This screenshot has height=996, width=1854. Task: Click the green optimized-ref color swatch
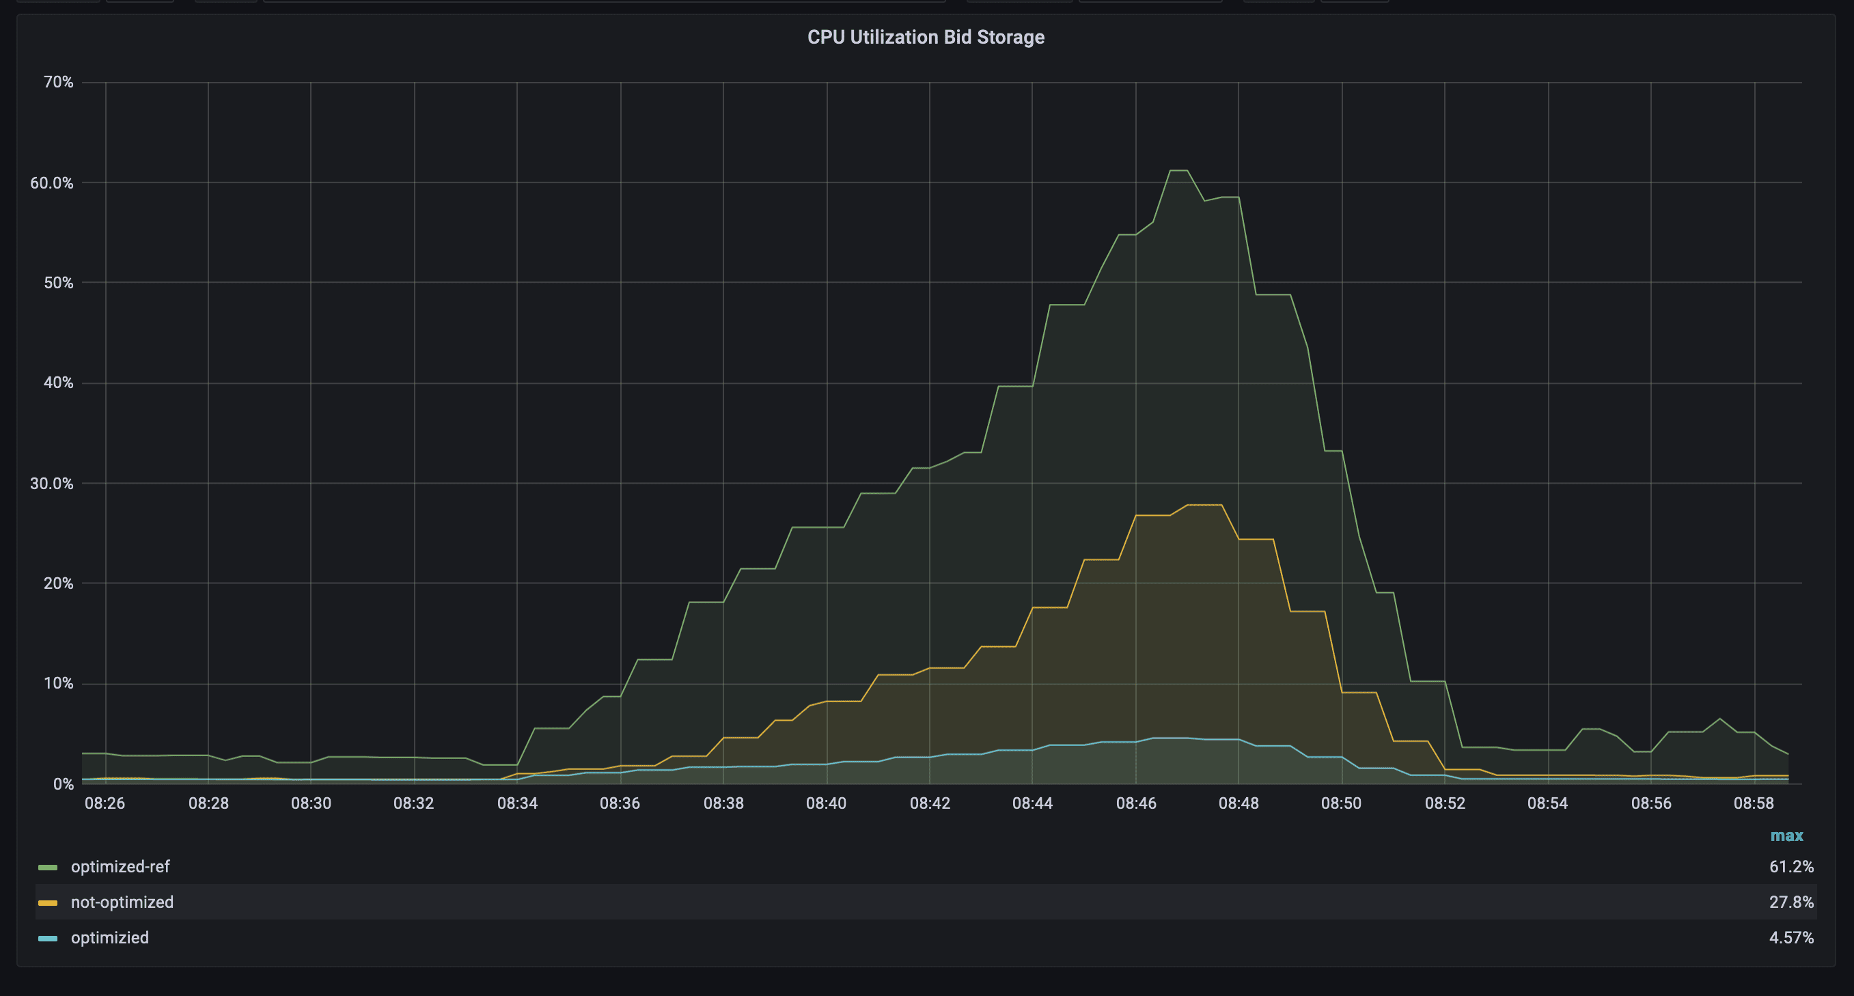pos(48,867)
